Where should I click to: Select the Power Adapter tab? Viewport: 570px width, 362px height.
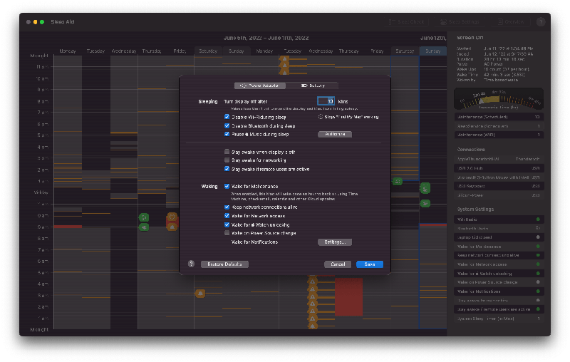[x=260, y=86]
